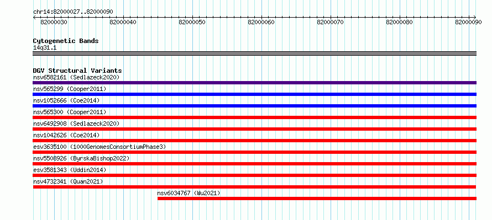The image size is (492, 220).
Task: Click ruler position 82000090
Action: (469, 22)
